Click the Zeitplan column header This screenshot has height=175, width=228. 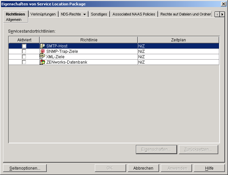click(x=179, y=40)
